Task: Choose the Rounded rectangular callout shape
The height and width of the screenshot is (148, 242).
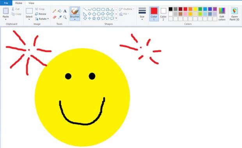Action: pyautogui.click(x=103, y=18)
